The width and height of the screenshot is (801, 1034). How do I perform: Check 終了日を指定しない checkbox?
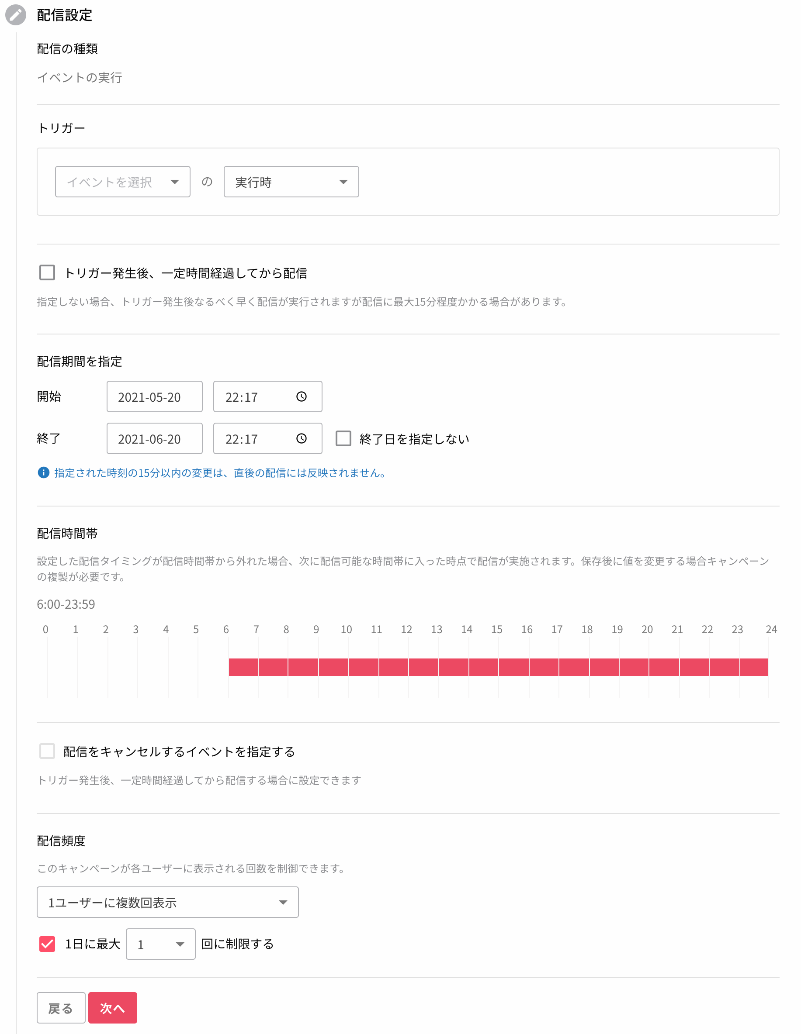(x=343, y=438)
